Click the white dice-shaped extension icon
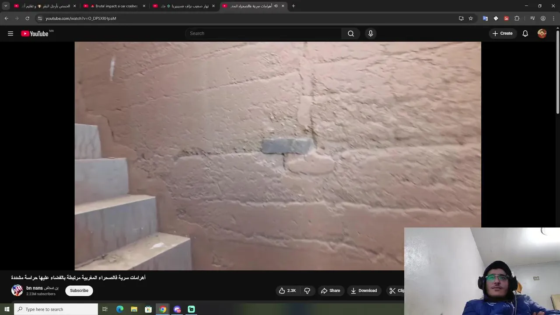 496,18
